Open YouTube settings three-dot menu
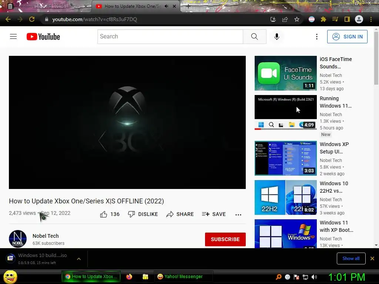The width and height of the screenshot is (379, 284). pos(317,37)
